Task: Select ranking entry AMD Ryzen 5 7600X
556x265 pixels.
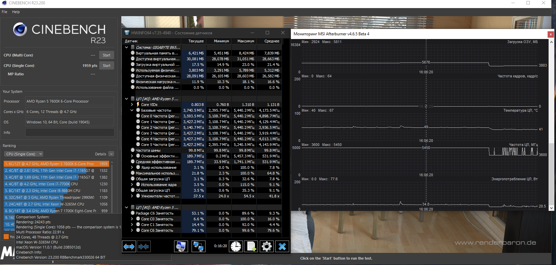Action: point(56,164)
